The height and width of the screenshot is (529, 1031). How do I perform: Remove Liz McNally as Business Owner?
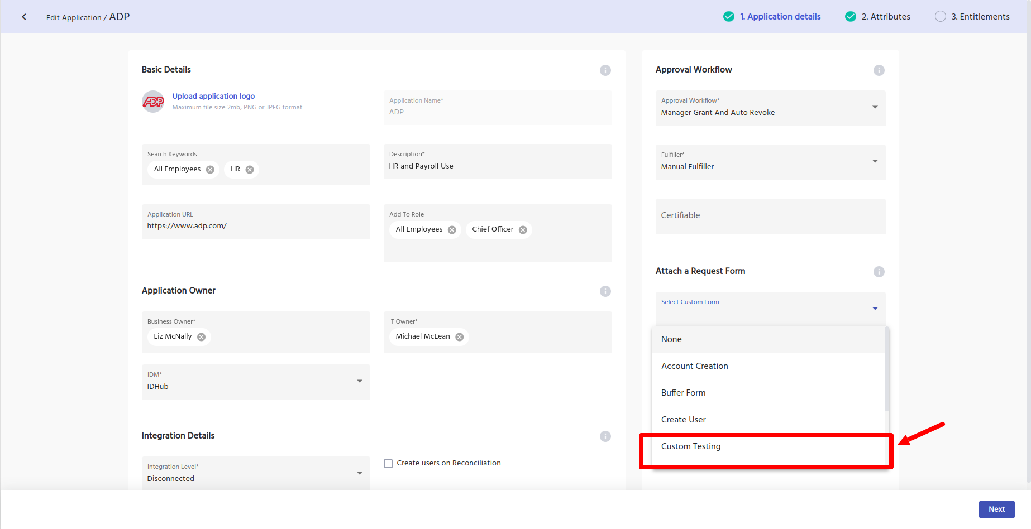click(x=201, y=337)
